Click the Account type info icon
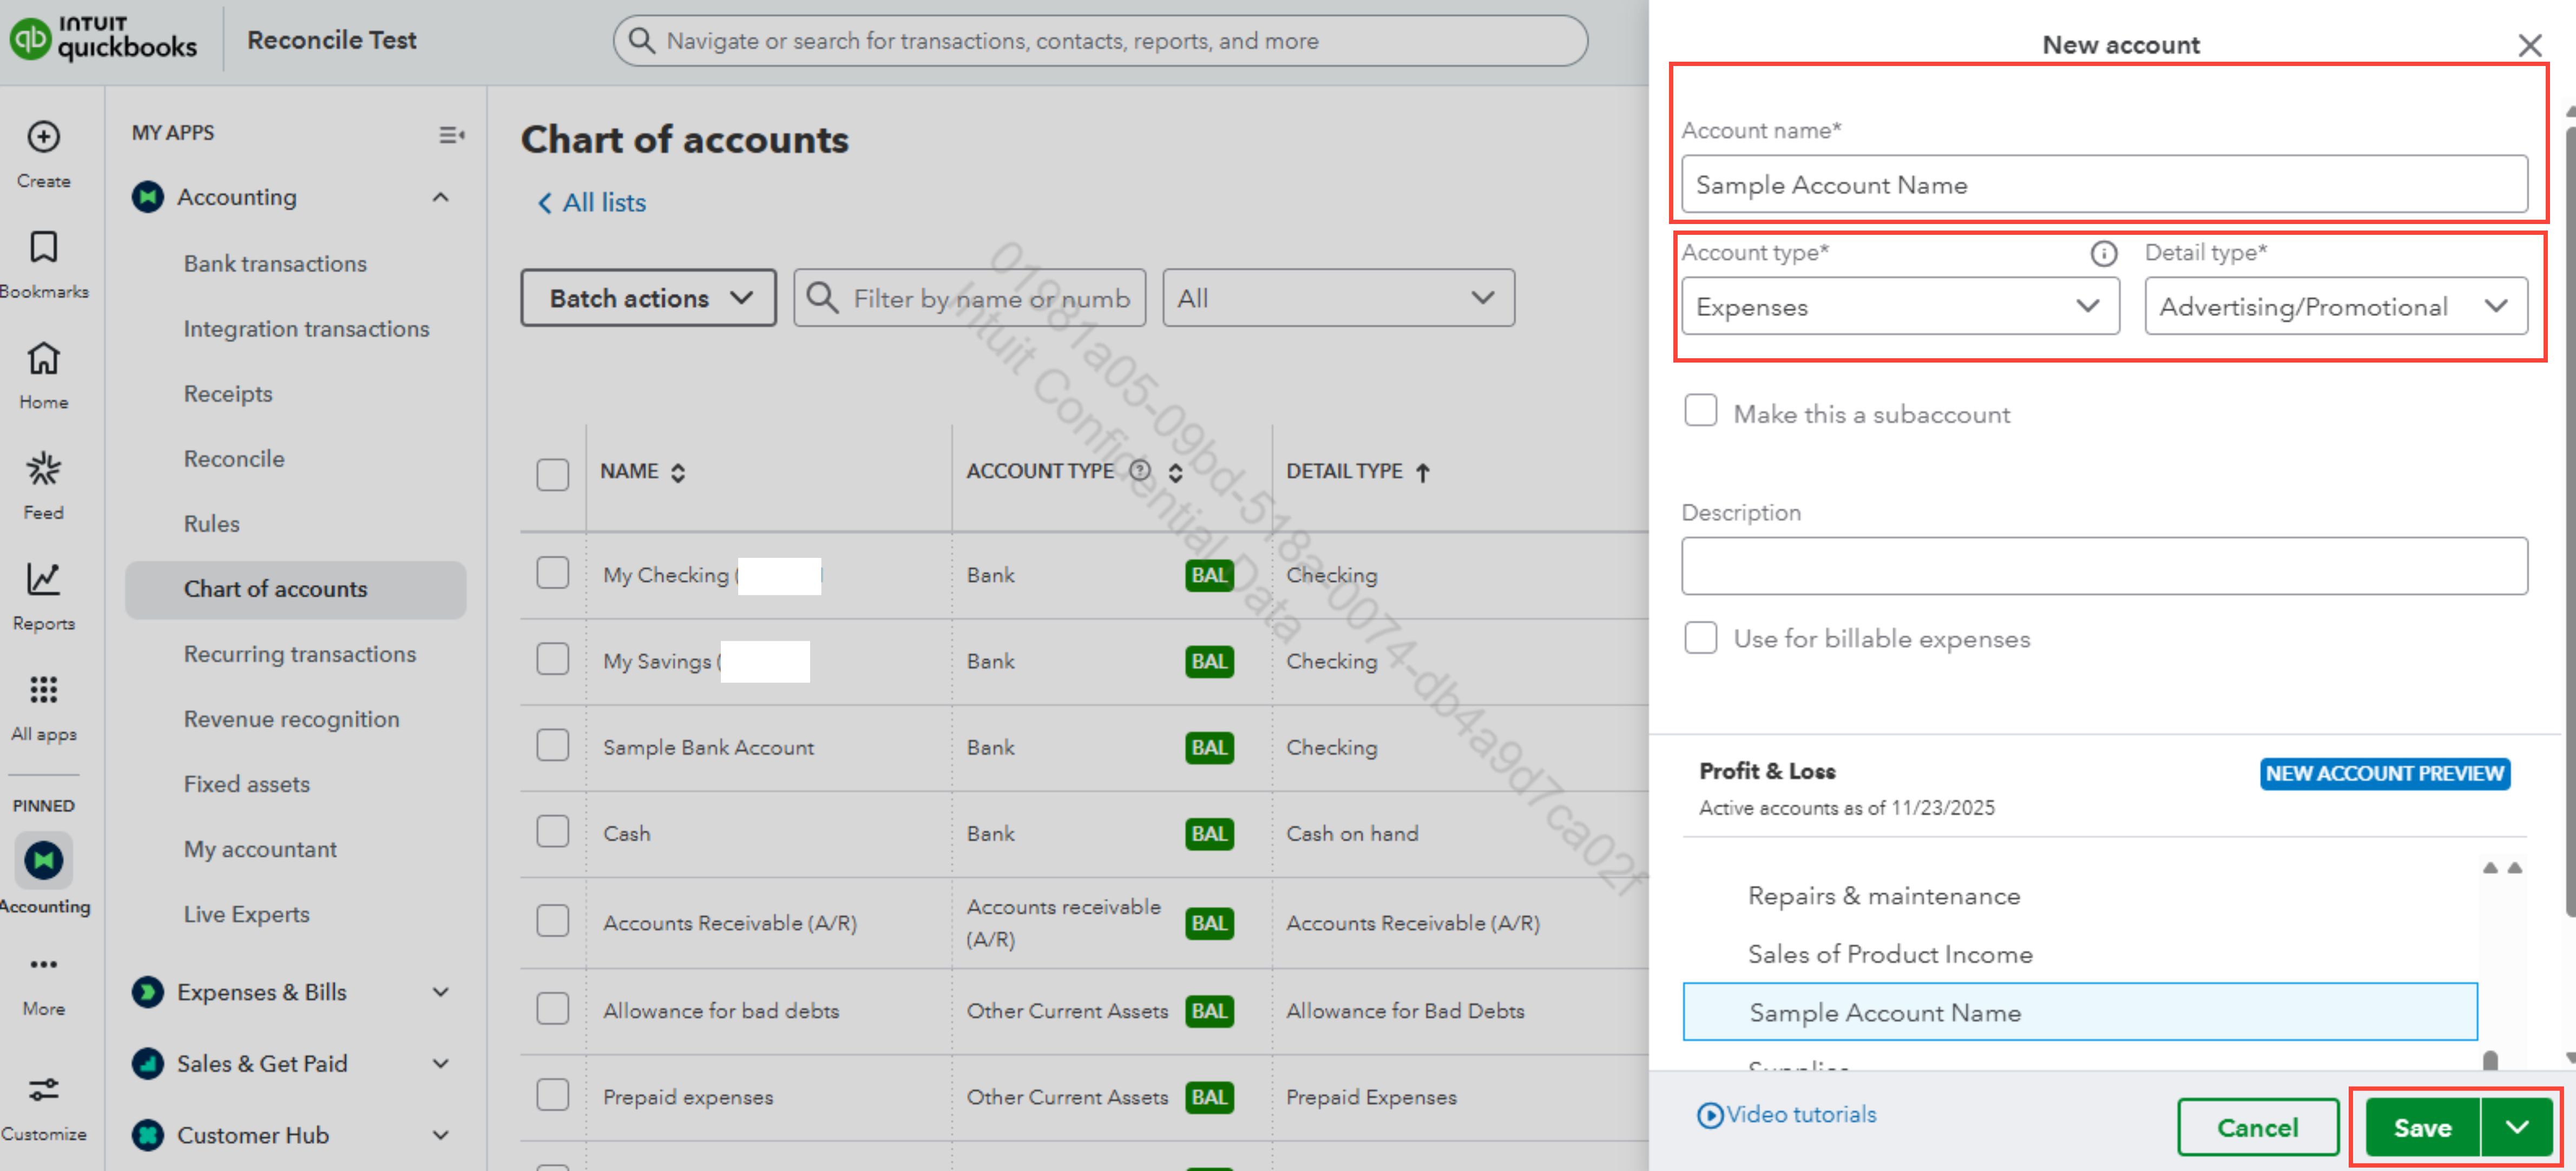 click(2103, 254)
